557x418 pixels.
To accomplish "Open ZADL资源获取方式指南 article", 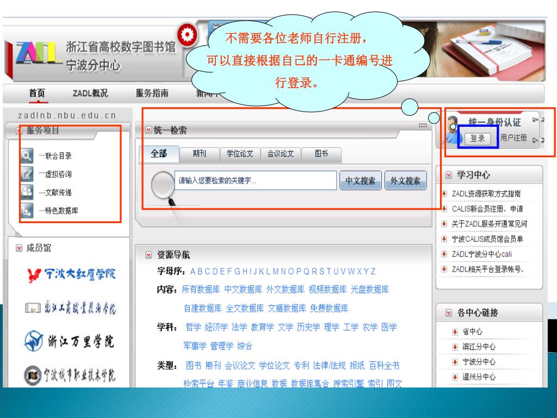I will point(486,194).
